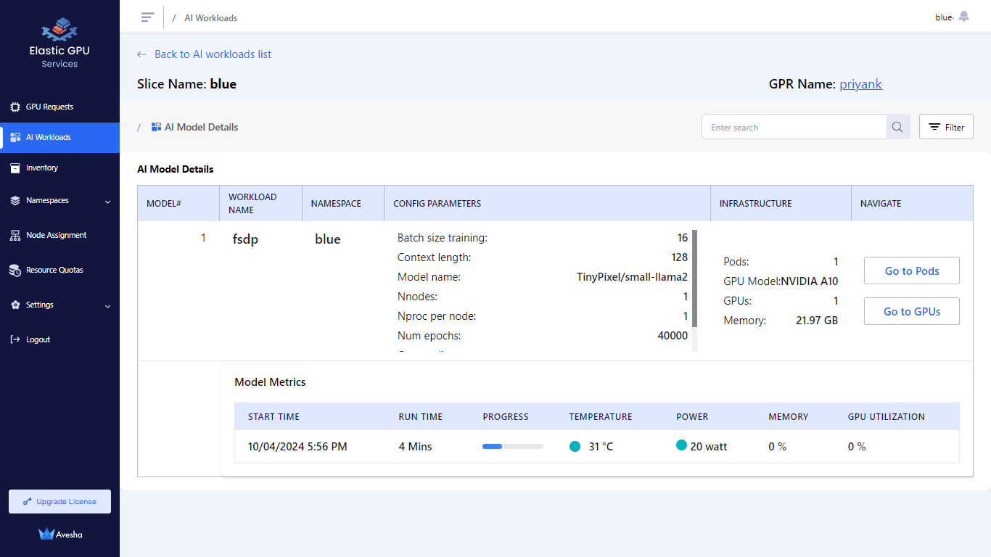The image size is (991, 557).
Task: Click the 20 watt power value
Action: point(709,447)
